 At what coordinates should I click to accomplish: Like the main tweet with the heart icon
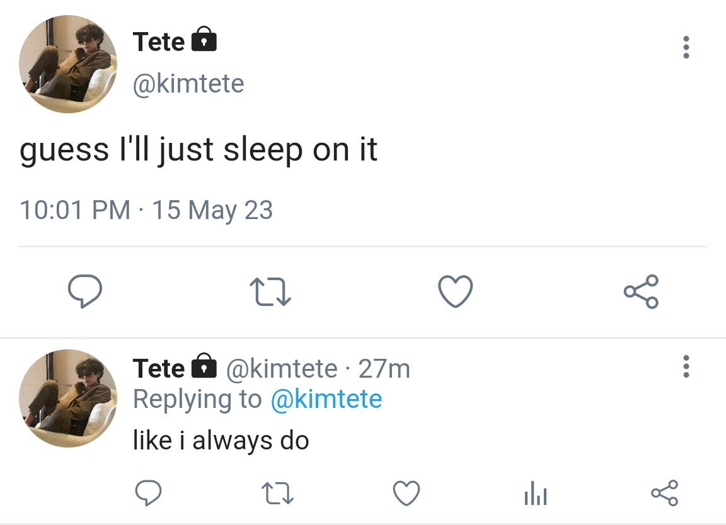(456, 291)
